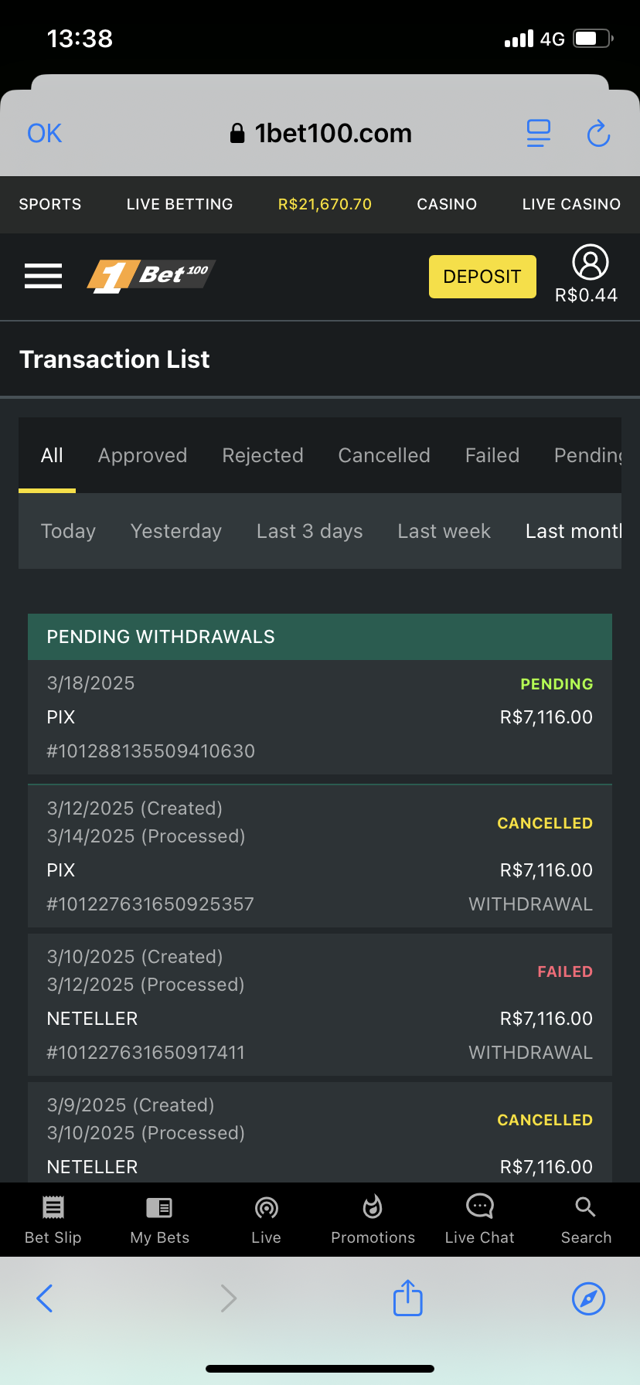640x1385 pixels.
Task: Go back with browser back arrow
Action: 45,1298
